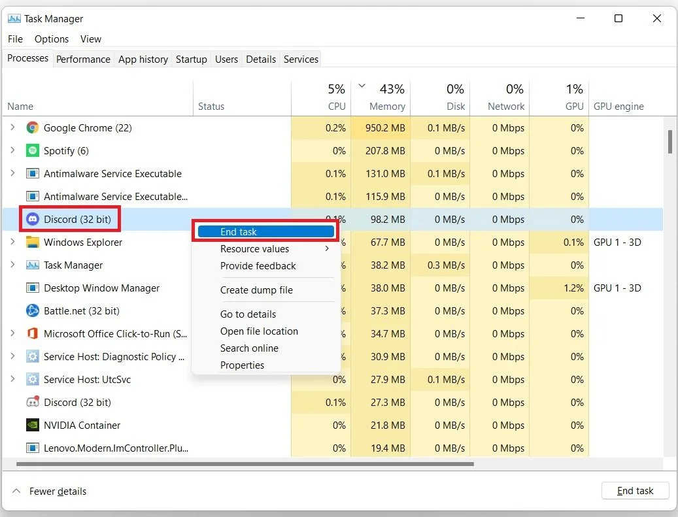Sort by the Disk column header

(x=440, y=98)
